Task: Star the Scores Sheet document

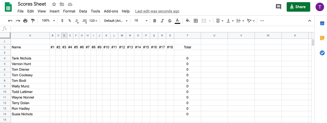Action: coord(54,4)
